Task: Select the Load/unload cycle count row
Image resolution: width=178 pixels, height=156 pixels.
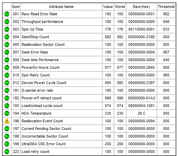Action: click(x=89, y=106)
